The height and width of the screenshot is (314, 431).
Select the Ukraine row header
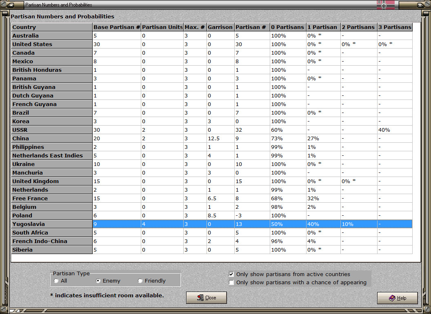click(52, 164)
